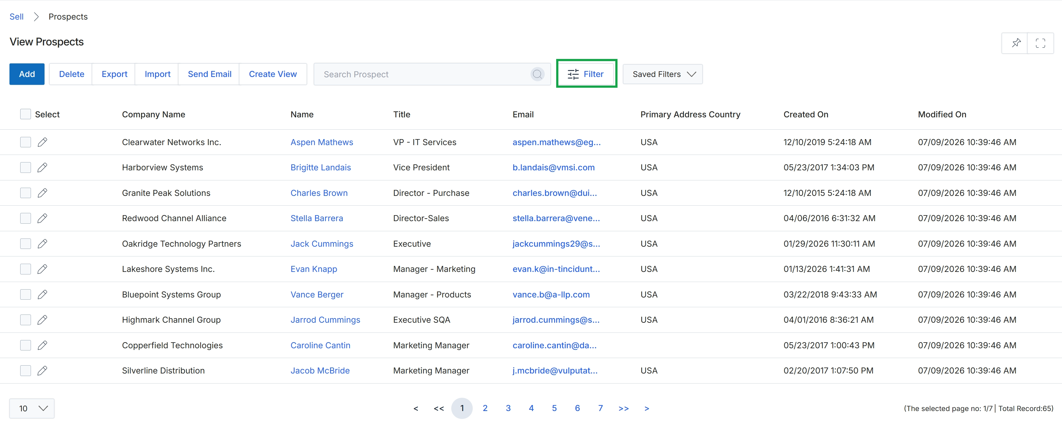Viewport: 1062px width, 435px height.
Task: Check the Granite Peak Solutions row checkbox
Action: (26, 193)
